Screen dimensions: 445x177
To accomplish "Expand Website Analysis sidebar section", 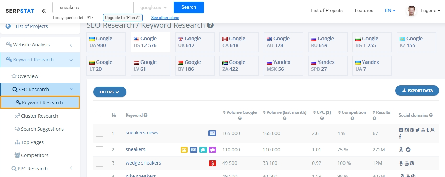I will 40,45.
